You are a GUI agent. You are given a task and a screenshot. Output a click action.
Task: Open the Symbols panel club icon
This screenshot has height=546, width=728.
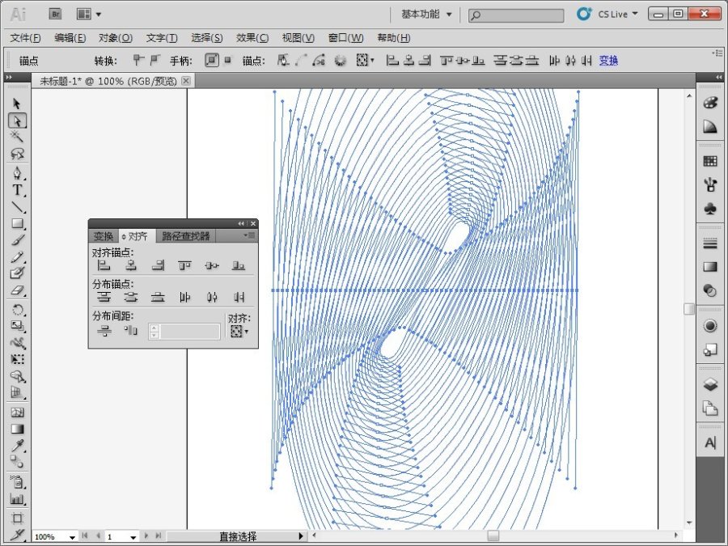(710, 209)
